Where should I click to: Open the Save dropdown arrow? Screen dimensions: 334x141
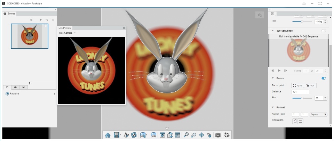click(x=120, y=135)
